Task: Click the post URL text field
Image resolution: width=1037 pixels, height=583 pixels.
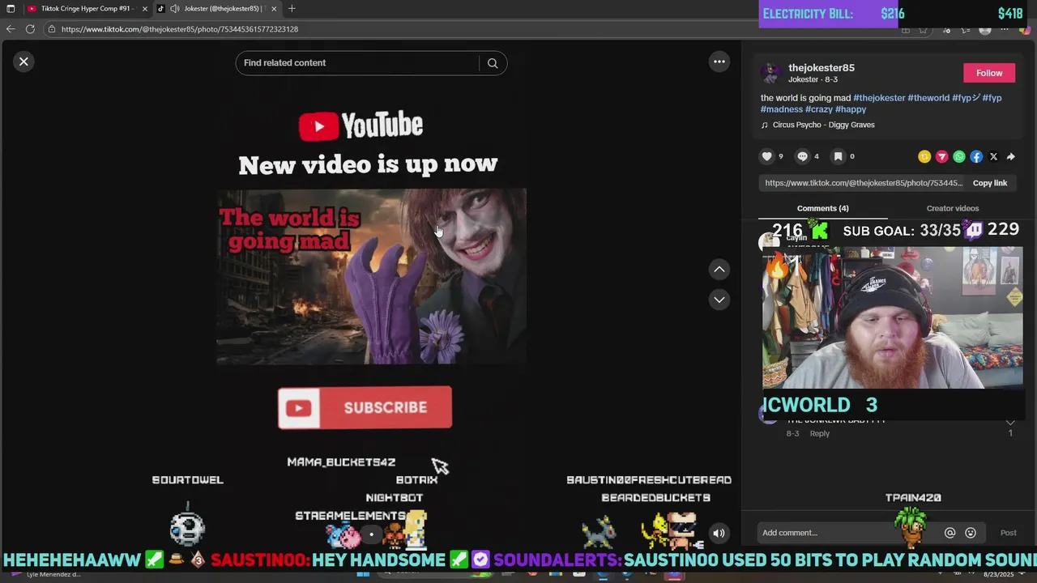Action: 863,183
